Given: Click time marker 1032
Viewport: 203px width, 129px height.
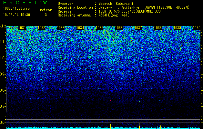Looking at the screenshot, I should tap(41, 28).
